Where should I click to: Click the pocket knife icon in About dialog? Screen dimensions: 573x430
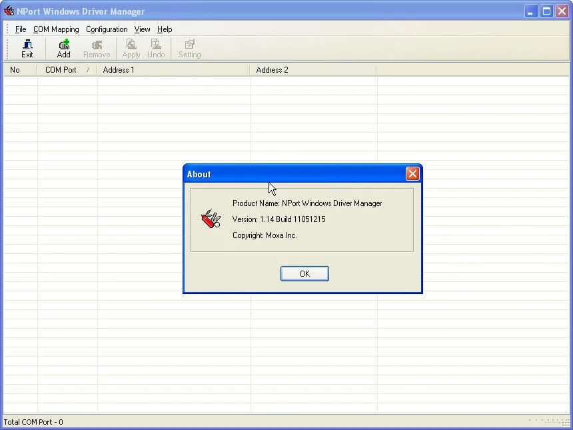tap(211, 219)
